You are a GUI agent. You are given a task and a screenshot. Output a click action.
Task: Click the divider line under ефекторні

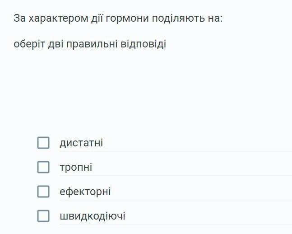pos(176,200)
